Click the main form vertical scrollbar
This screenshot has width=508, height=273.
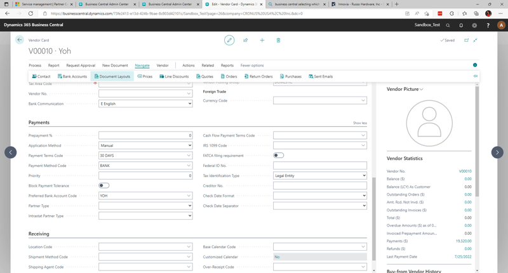[x=373, y=218]
